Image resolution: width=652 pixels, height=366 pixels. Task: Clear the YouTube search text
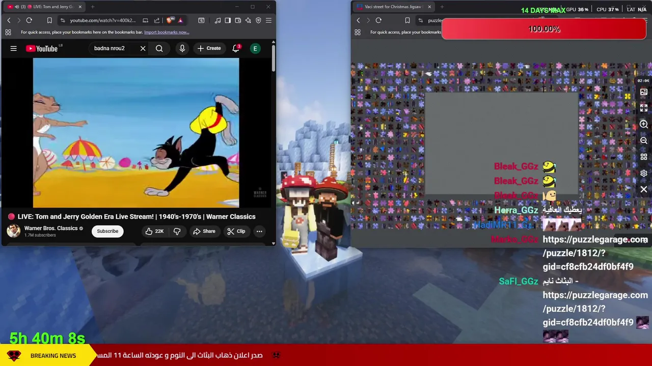pyautogui.click(x=143, y=48)
